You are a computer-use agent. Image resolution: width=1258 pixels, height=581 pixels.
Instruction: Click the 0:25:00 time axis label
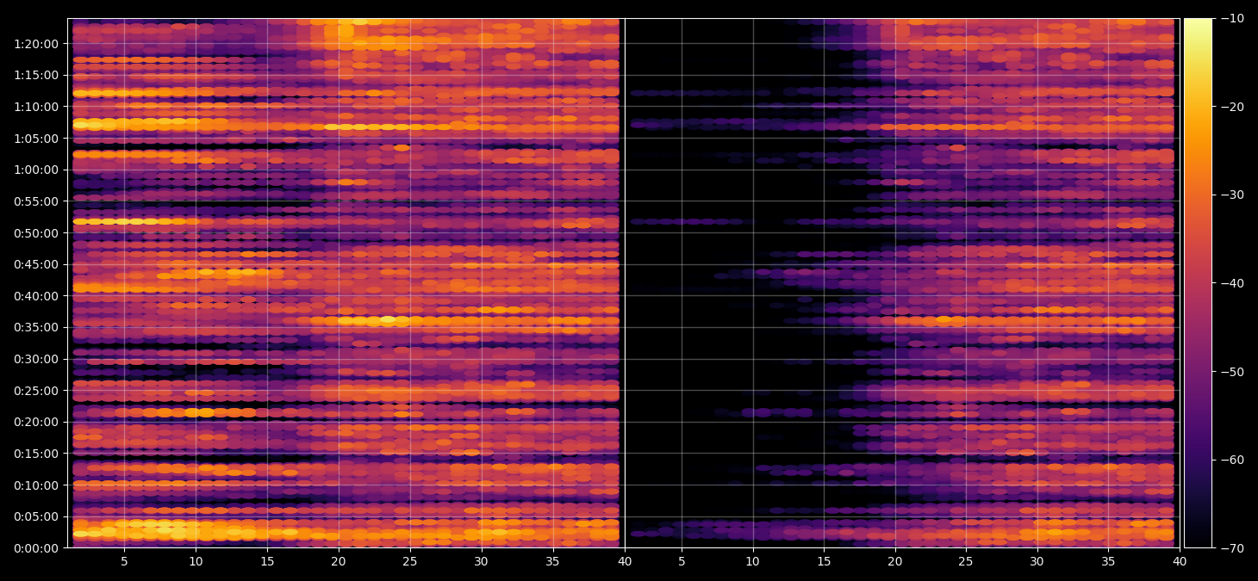35,391
